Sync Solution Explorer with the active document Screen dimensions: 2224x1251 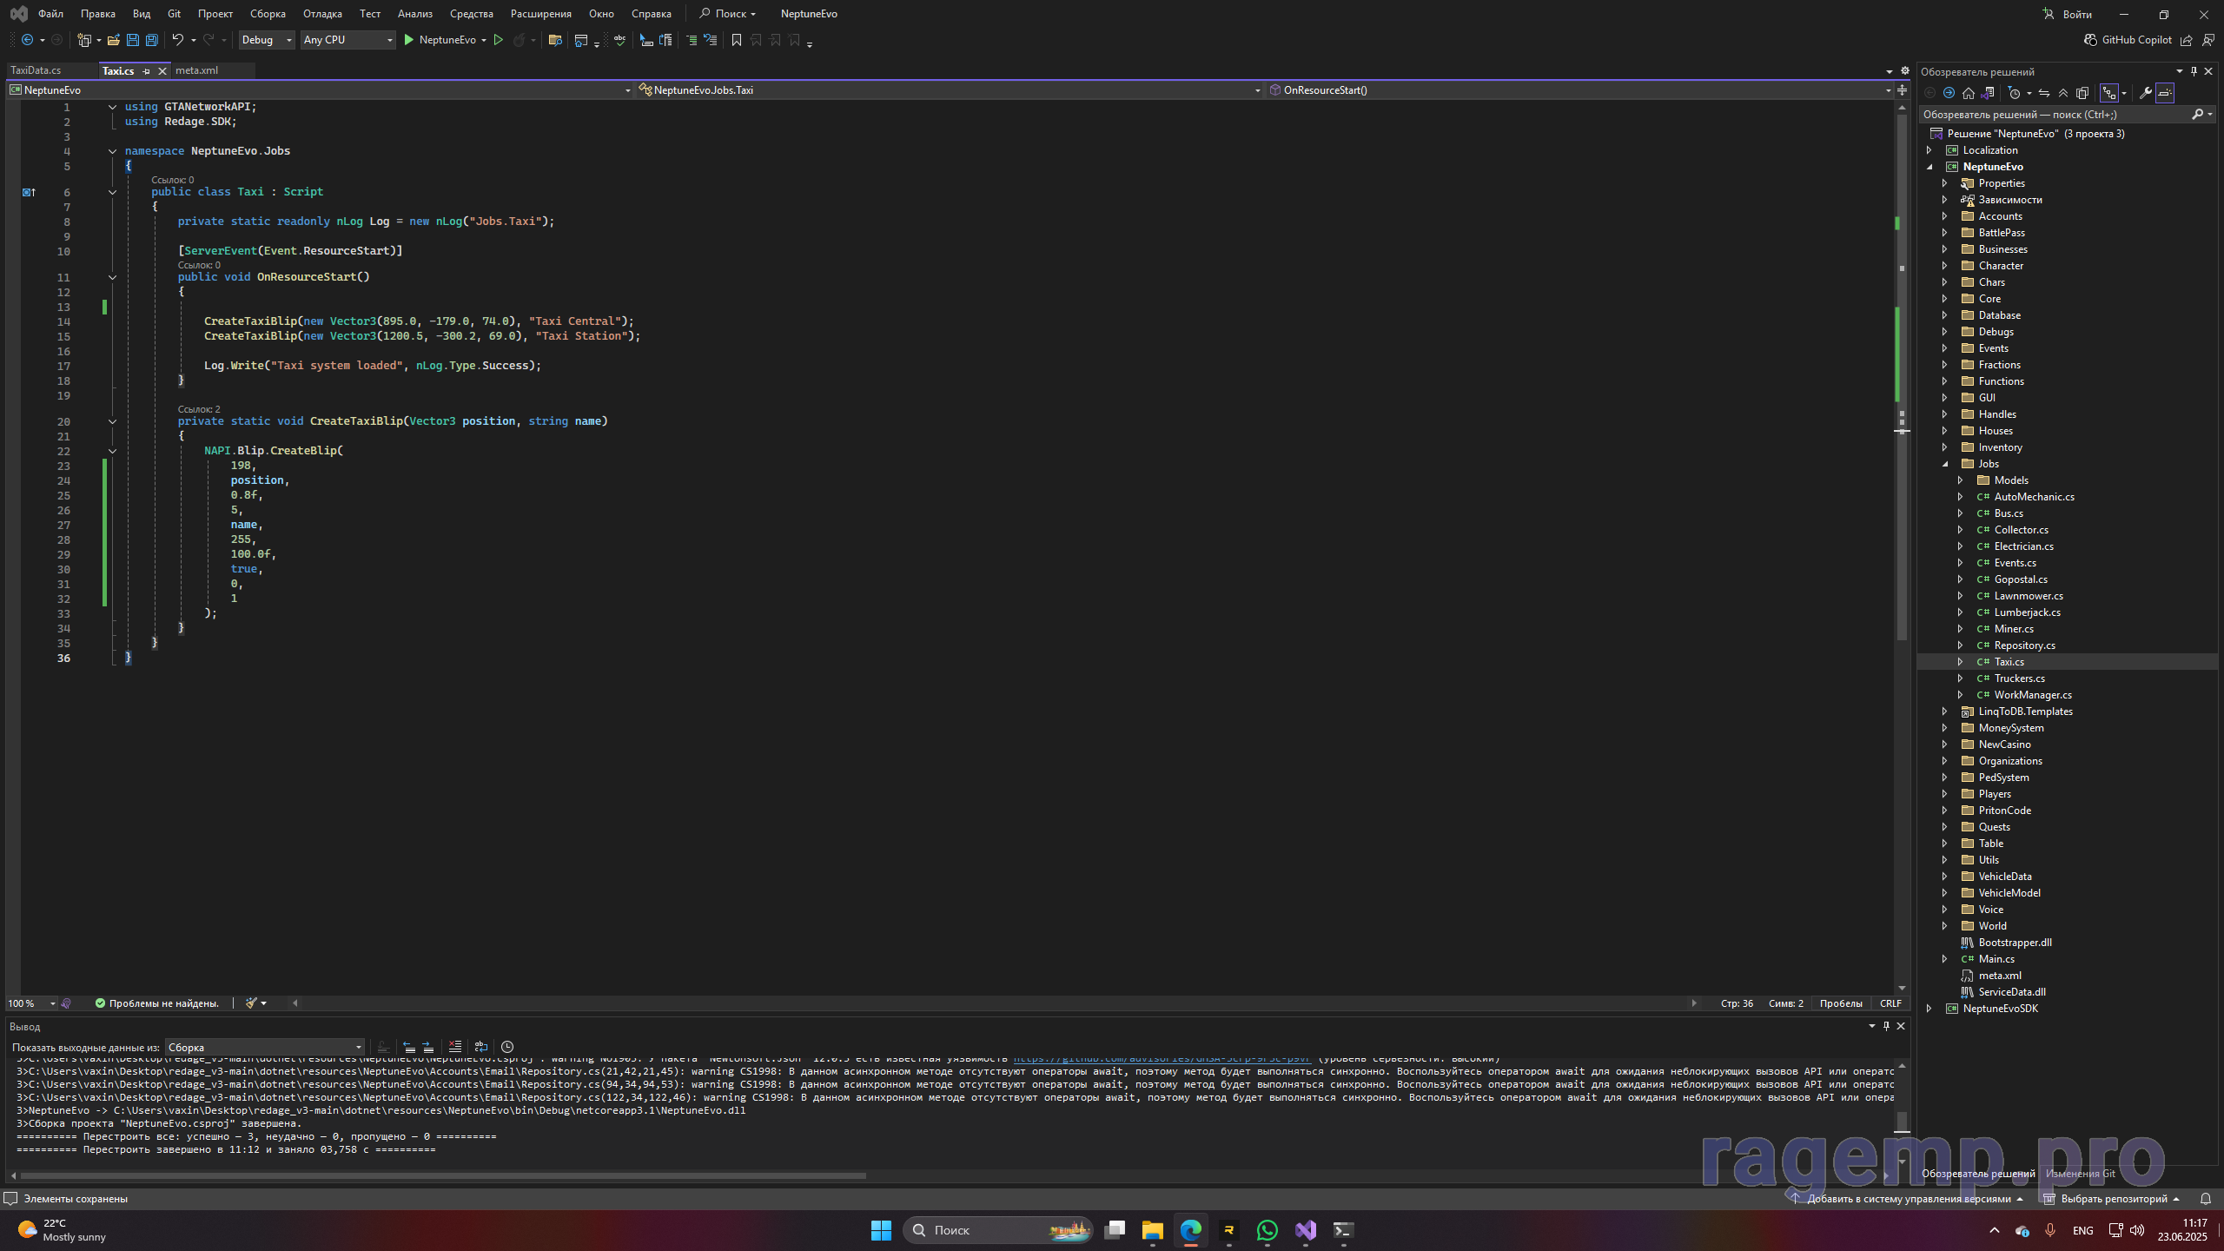tap(2044, 93)
